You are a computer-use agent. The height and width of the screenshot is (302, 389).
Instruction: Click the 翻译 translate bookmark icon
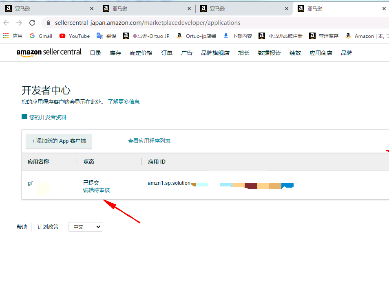click(x=98, y=36)
